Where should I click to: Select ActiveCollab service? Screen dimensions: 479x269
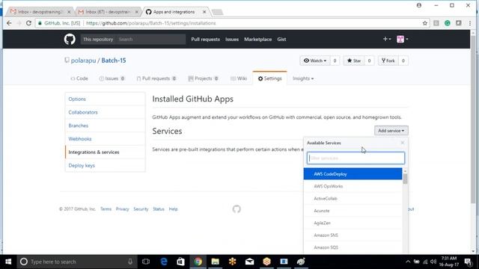point(353,199)
